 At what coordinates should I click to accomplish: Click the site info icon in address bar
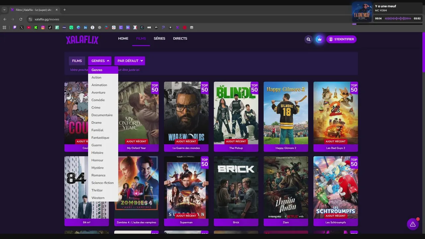coord(30,19)
